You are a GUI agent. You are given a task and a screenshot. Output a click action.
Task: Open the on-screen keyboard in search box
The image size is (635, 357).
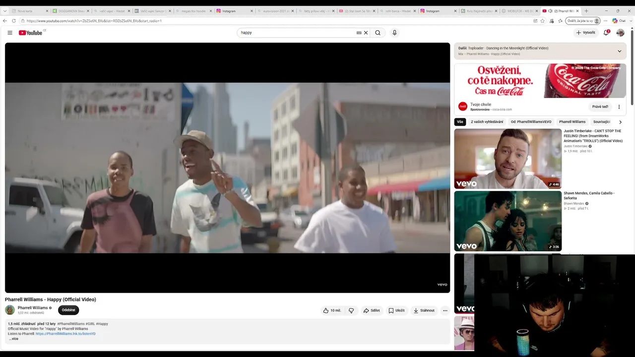coord(359,33)
